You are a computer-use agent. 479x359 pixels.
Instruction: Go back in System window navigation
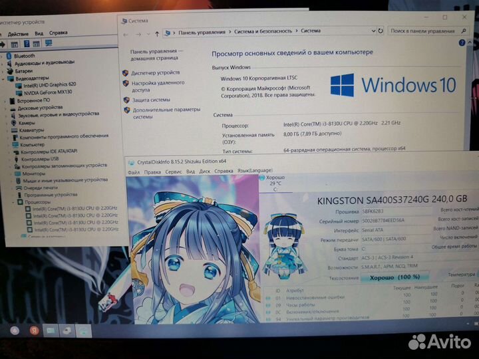coord(126,35)
